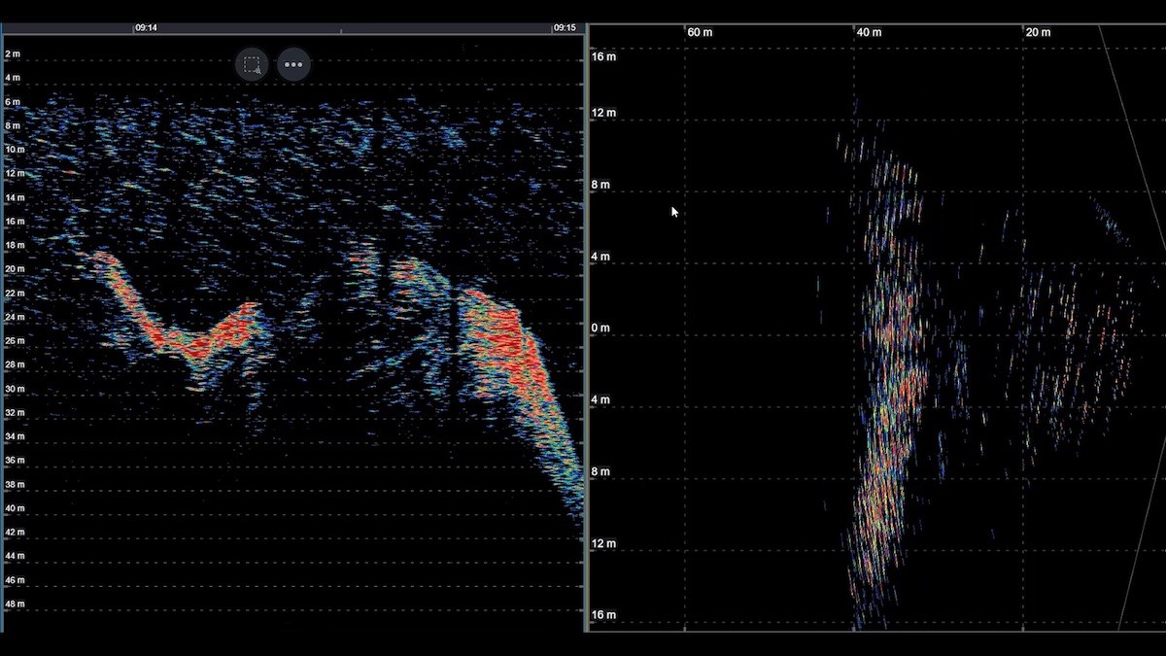Viewport: 1166px width, 656px height.
Task: Activate the zoom-to-selection rectangle tool
Action: point(252,65)
